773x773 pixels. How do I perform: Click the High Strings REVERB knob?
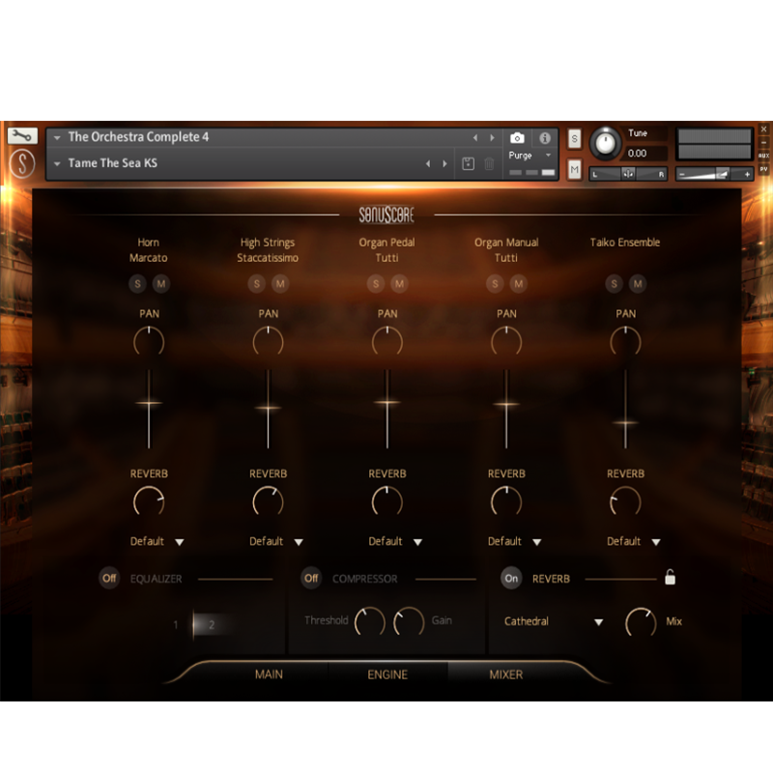coord(269,501)
